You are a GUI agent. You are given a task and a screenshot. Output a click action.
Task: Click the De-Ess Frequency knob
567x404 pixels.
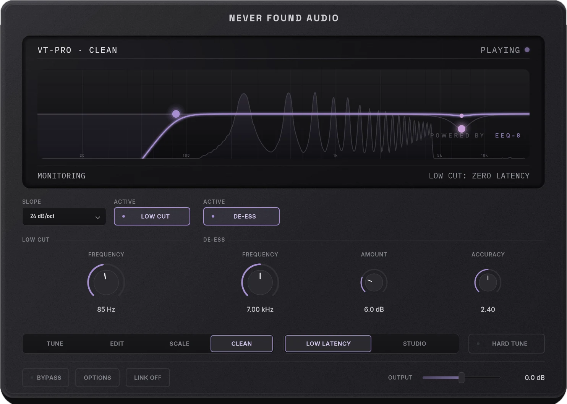[x=260, y=282]
